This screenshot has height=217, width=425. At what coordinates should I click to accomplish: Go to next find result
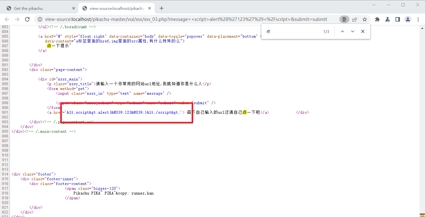coord(353,31)
